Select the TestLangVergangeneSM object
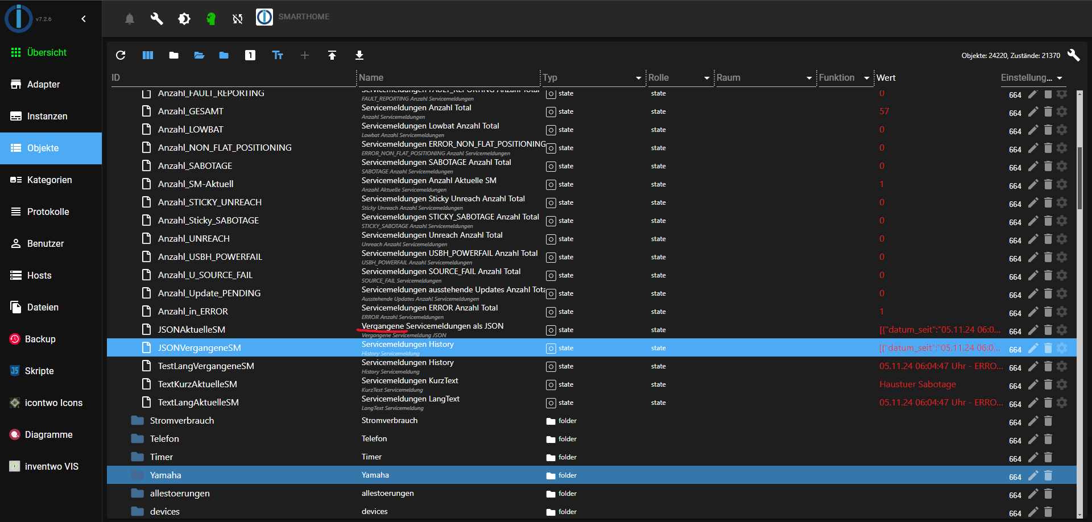The width and height of the screenshot is (1092, 522). 591,366
